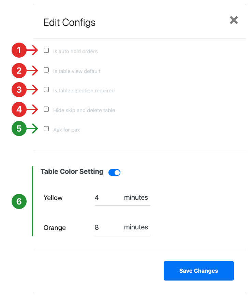This screenshot has width=252, height=302.
Task: Click the green number 6 badge
Action: pos(19,201)
